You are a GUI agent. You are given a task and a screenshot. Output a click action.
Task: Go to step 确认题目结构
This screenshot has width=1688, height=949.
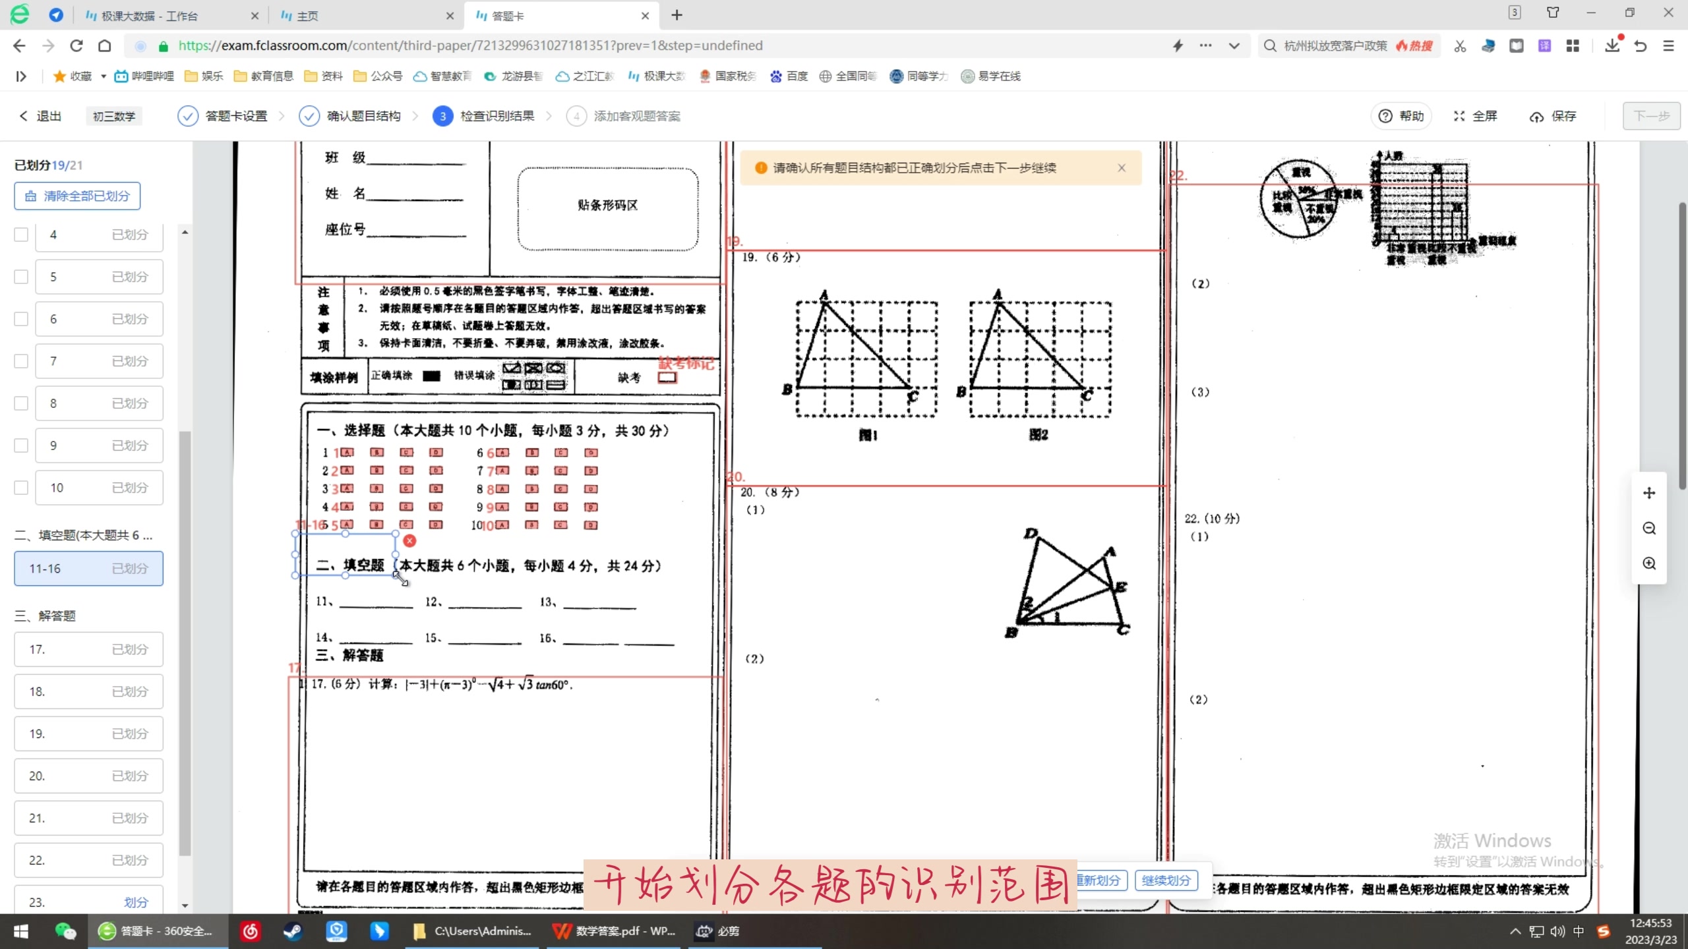point(350,116)
